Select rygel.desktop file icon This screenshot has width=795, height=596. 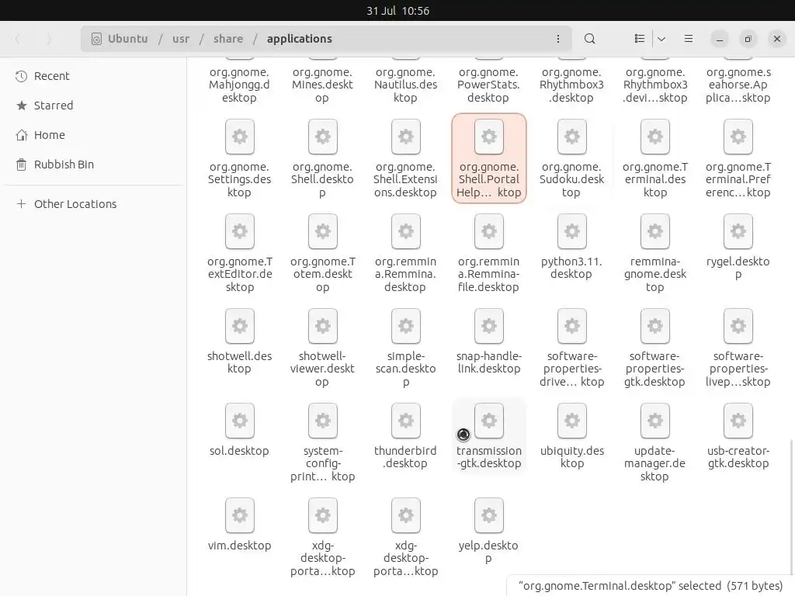[x=739, y=231]
